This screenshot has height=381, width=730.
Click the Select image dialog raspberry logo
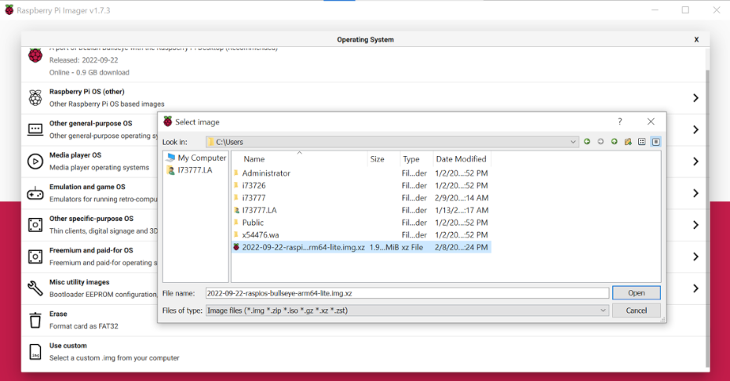pos(168,122)
